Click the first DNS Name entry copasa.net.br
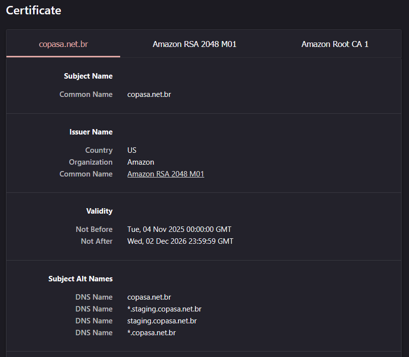 click(x=149, y=297)
